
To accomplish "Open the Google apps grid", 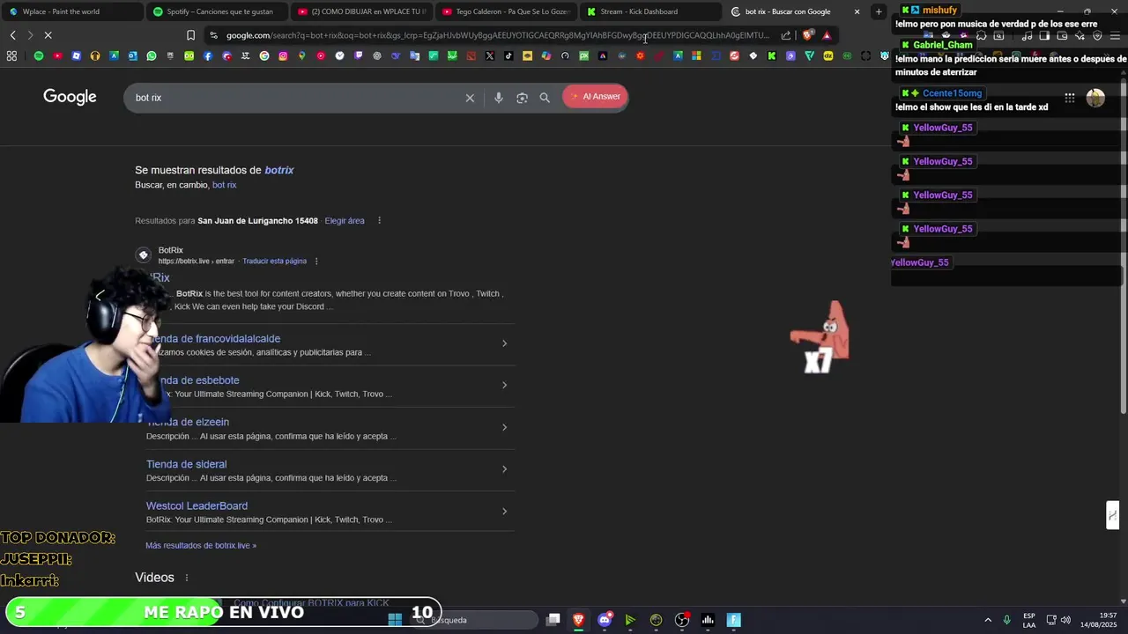I will click(1069, 98).
